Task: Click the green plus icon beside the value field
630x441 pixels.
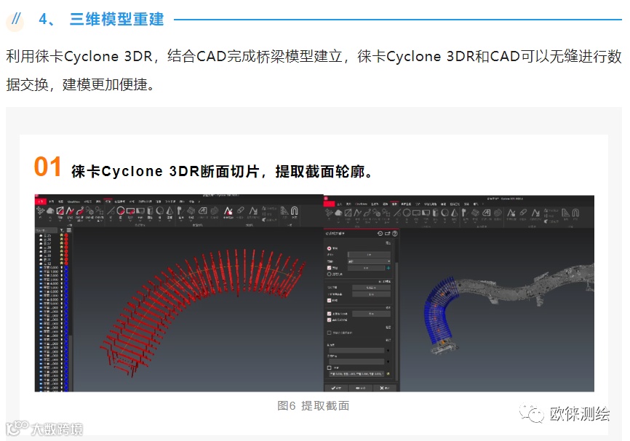Action: pyautogui.click(x=388, y=268)
